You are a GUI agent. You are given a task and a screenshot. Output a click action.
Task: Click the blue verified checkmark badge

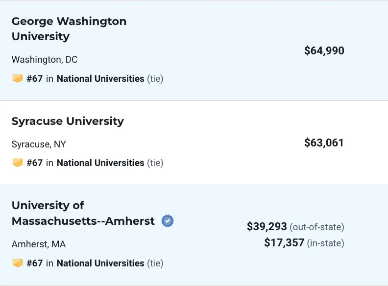coord(168,221)
